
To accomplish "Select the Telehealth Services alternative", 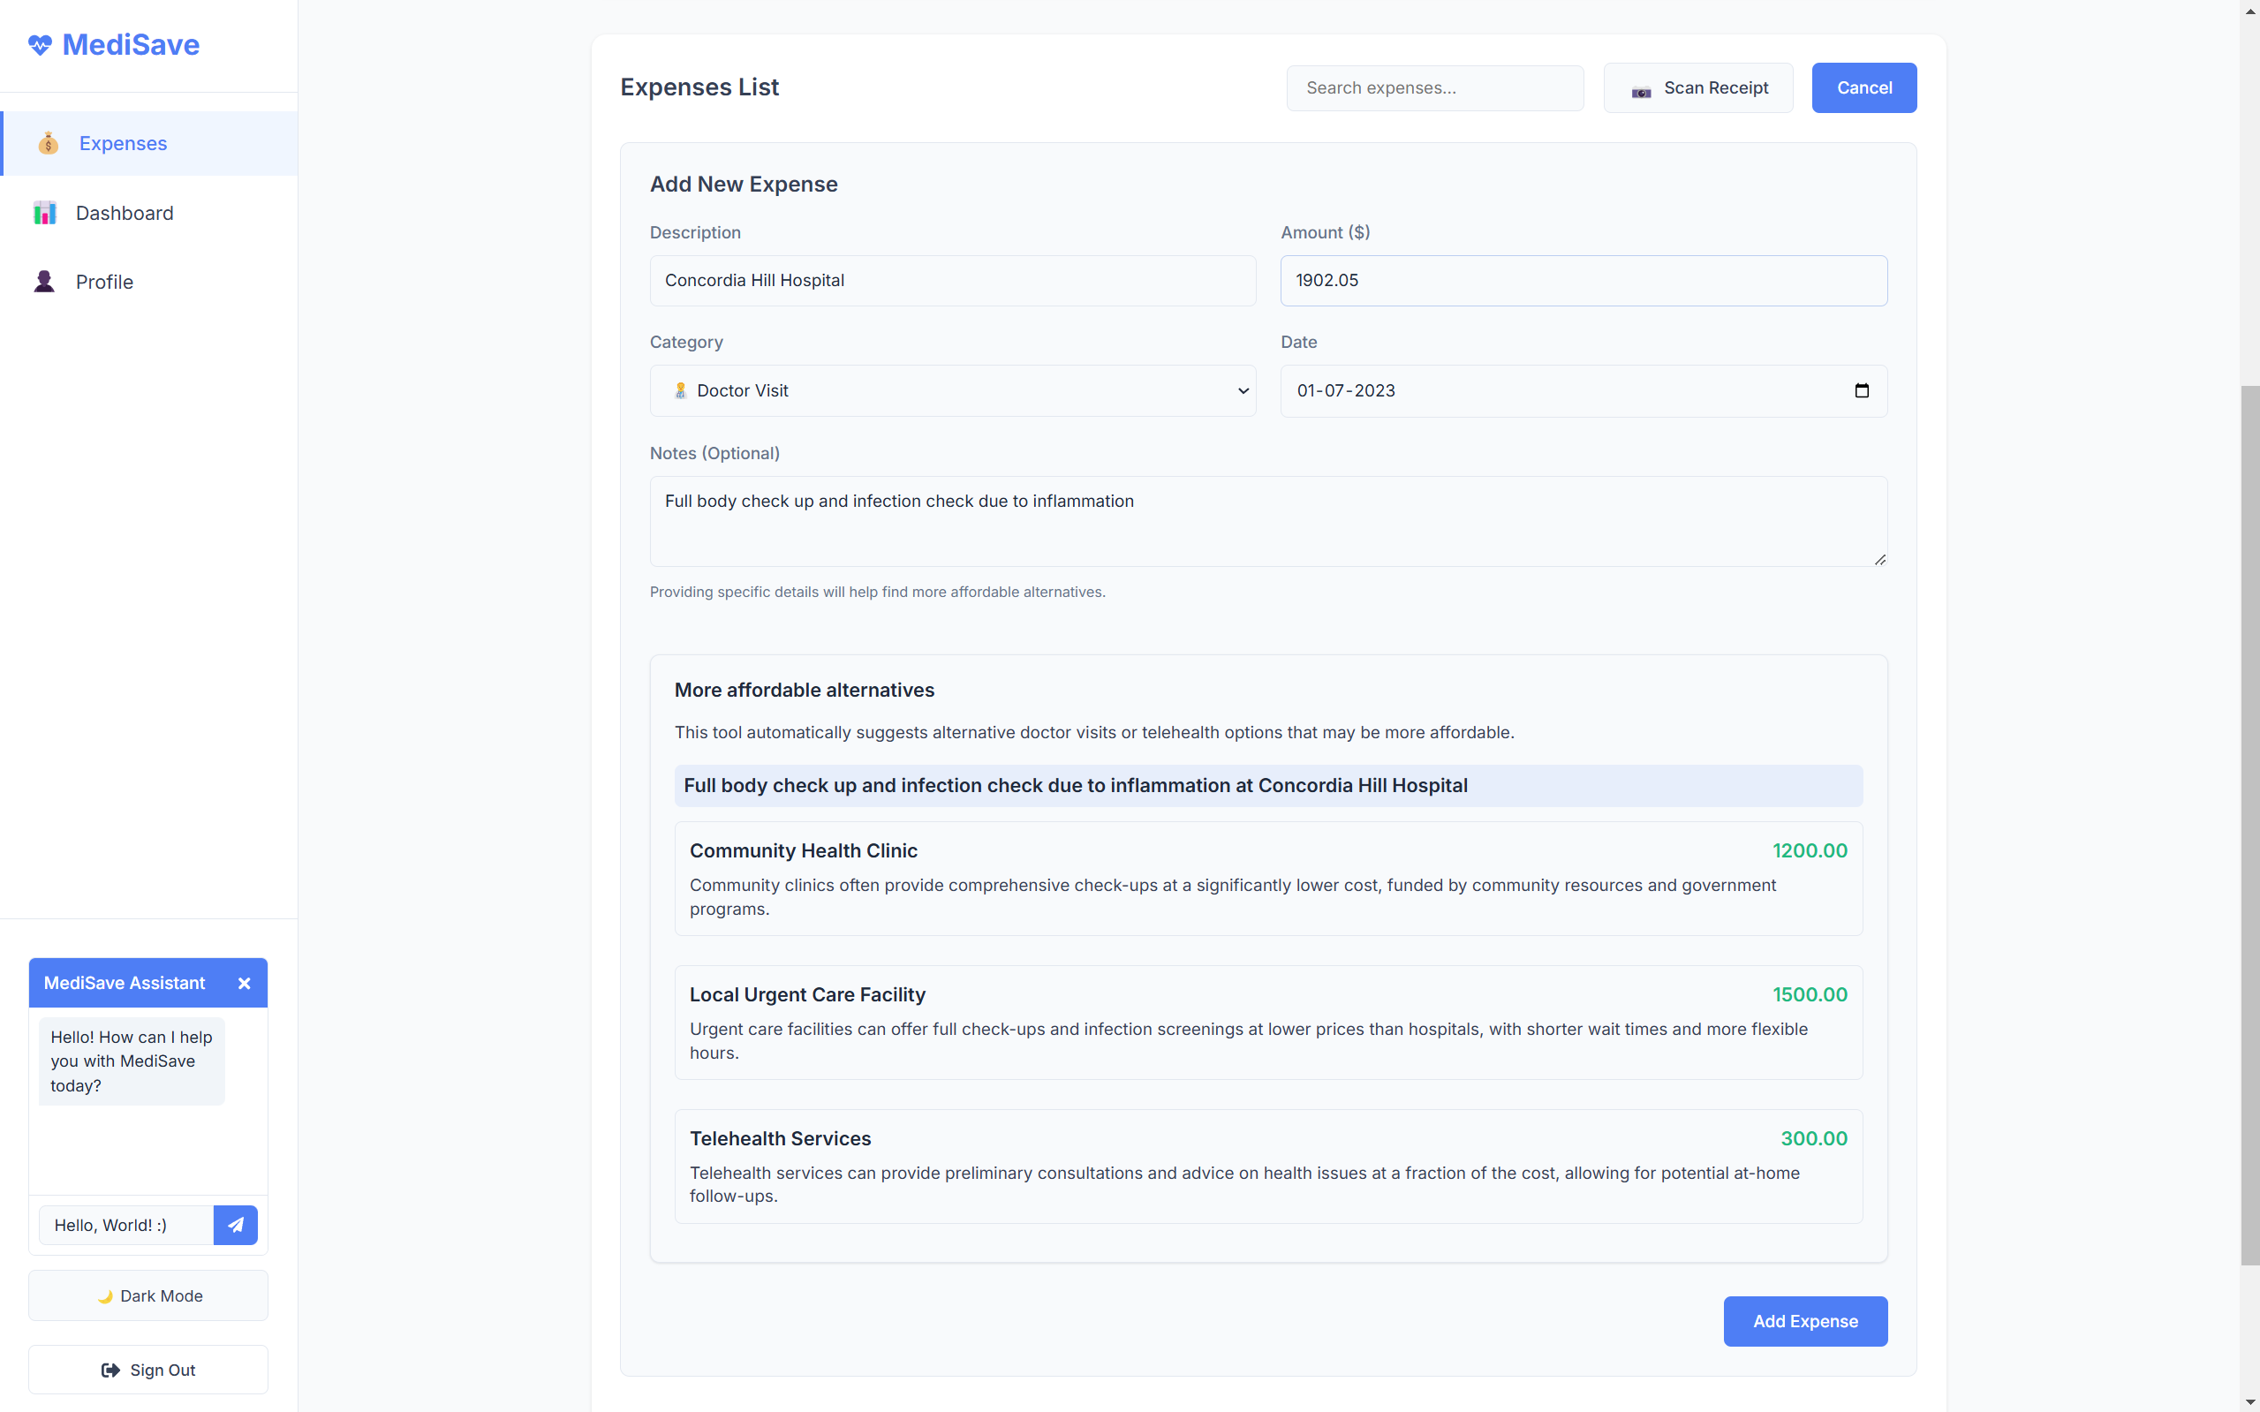I will pyautogui.click(x=1267, y=1166).
